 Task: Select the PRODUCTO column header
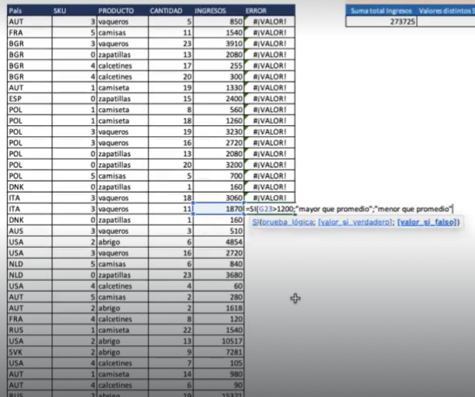click(123, 10)
